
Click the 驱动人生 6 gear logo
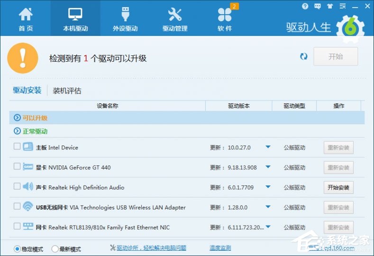[x=350, y=28]
